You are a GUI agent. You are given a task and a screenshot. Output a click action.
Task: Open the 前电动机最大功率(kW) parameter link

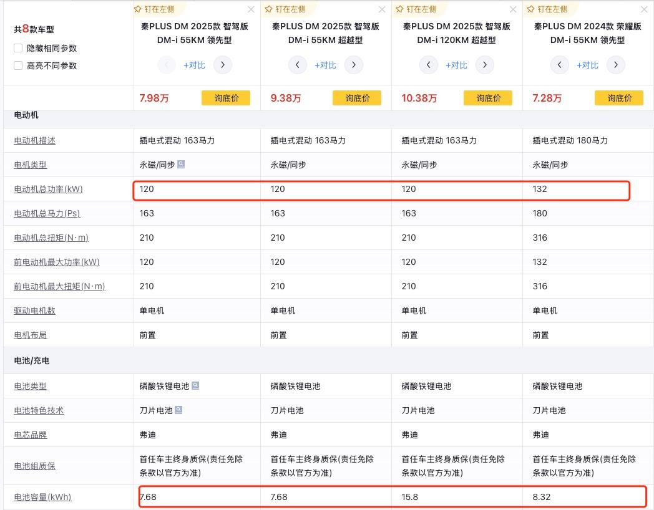tap(57, 262)
